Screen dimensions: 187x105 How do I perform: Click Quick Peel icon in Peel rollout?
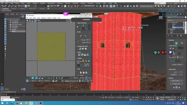click(81, 73)
